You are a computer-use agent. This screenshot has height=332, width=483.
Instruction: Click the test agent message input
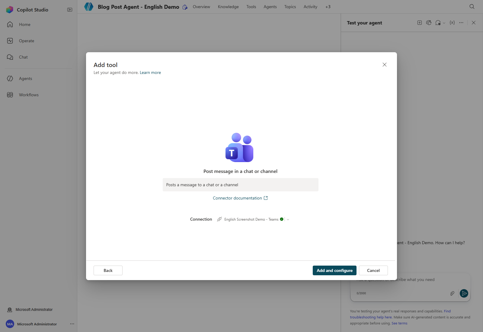(410, 280)
